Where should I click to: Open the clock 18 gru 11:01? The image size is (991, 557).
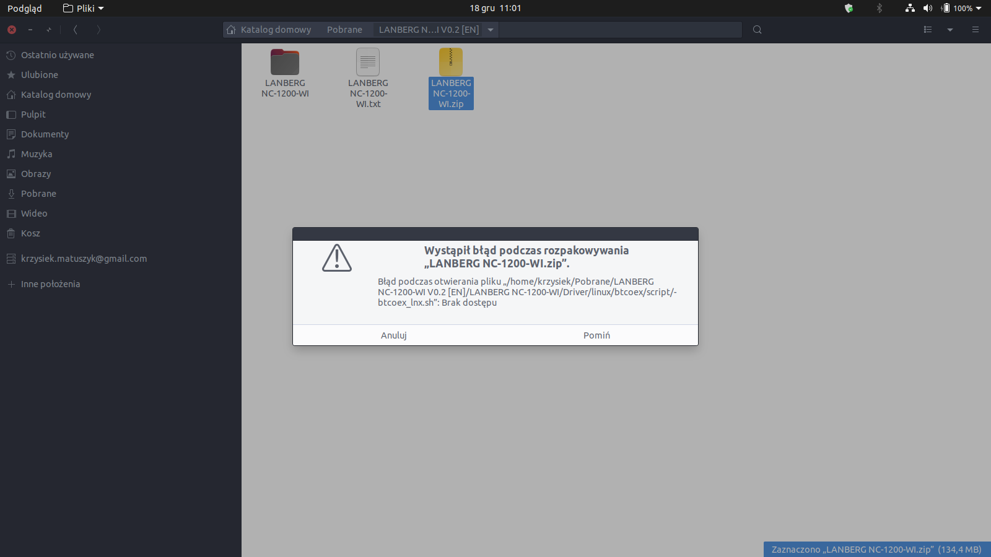point(495,8)
